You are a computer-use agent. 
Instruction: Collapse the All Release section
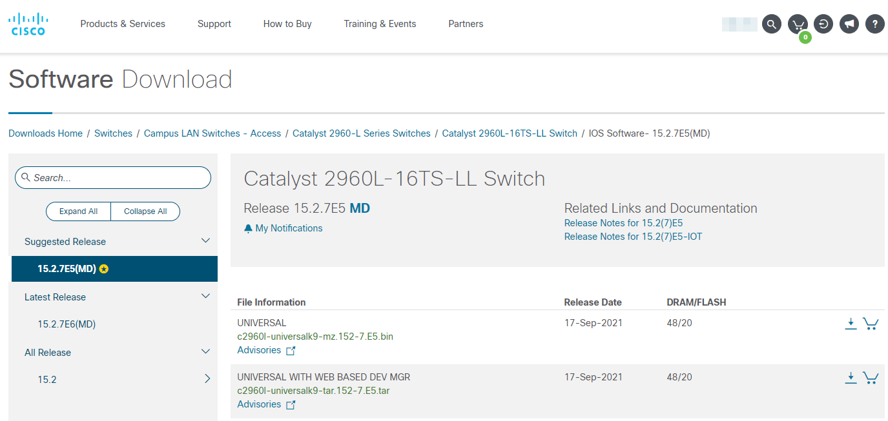[x=206, y=352]
